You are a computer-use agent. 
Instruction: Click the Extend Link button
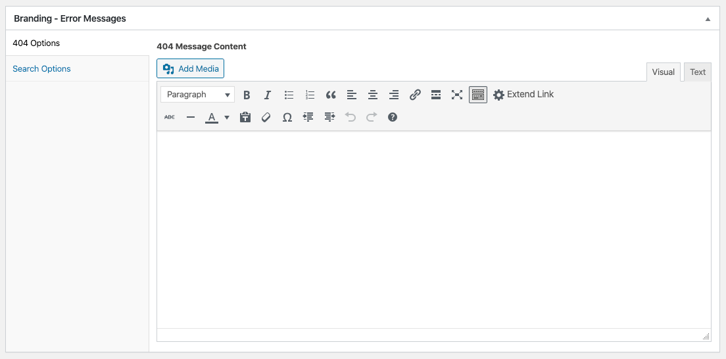[523, 95]
